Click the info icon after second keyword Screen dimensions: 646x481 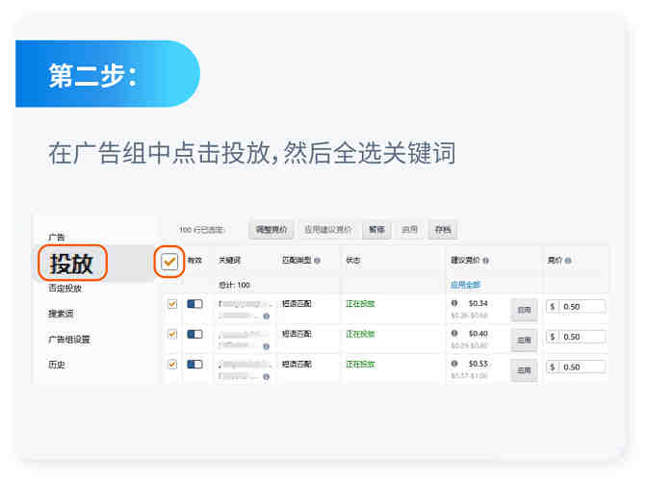(266, 346)
